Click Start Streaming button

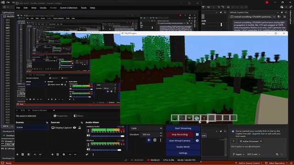tap(183, 128)
